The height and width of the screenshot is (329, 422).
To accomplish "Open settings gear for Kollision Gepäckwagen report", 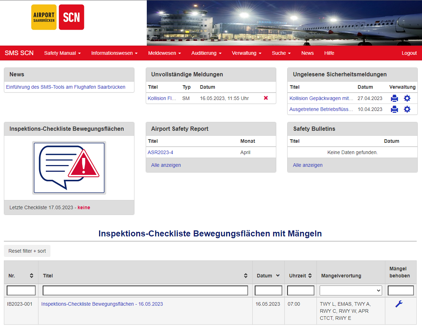I will (407, 99).
